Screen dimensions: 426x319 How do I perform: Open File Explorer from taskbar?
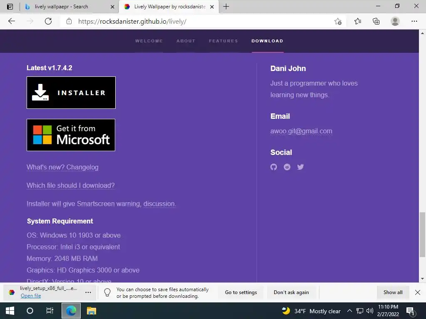(x=91, y=311)
